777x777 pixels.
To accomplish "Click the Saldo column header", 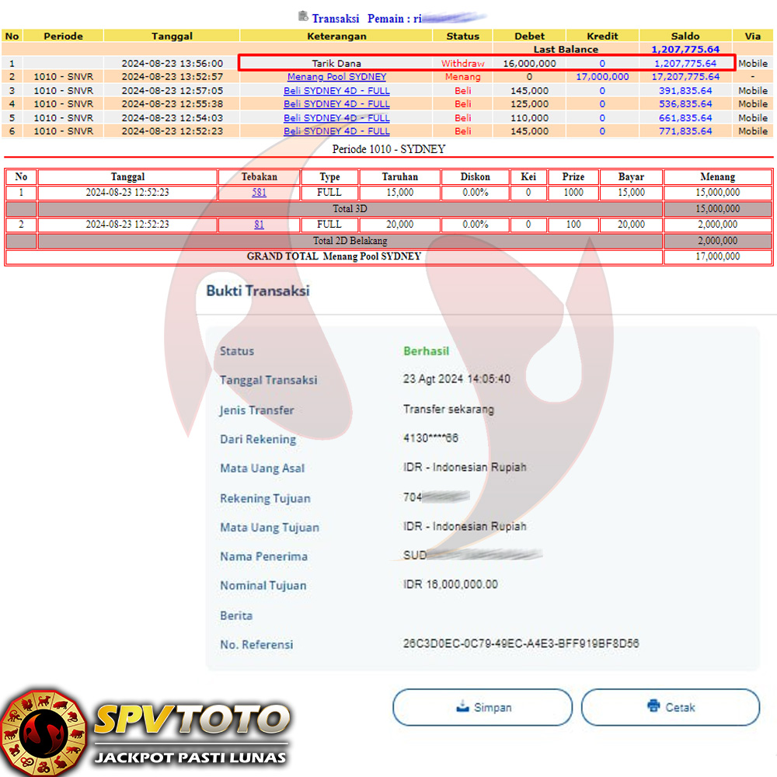I will [685, 36].
